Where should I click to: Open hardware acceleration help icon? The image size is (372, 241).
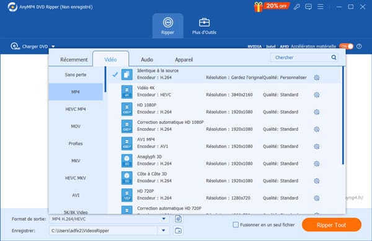point(359,46)
